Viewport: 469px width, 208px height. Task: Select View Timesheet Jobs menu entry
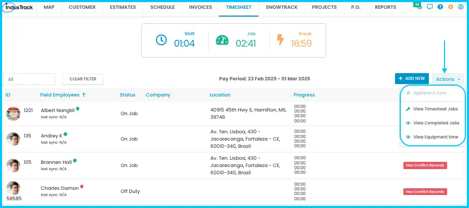pyautogui.click(x=433, y=109)
